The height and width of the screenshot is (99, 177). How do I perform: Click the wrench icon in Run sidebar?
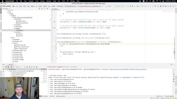coord(3,72)
